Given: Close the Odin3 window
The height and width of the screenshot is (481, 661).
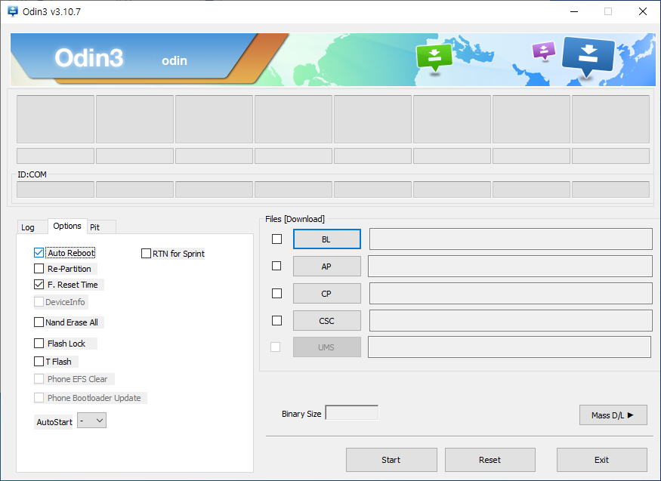Looking at the screenshot, I should pos(642,11).
